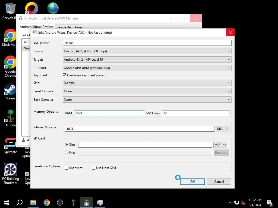Click the RAM field showing 1024
Viewport: 278px width, 208px height.
(109, 113)
